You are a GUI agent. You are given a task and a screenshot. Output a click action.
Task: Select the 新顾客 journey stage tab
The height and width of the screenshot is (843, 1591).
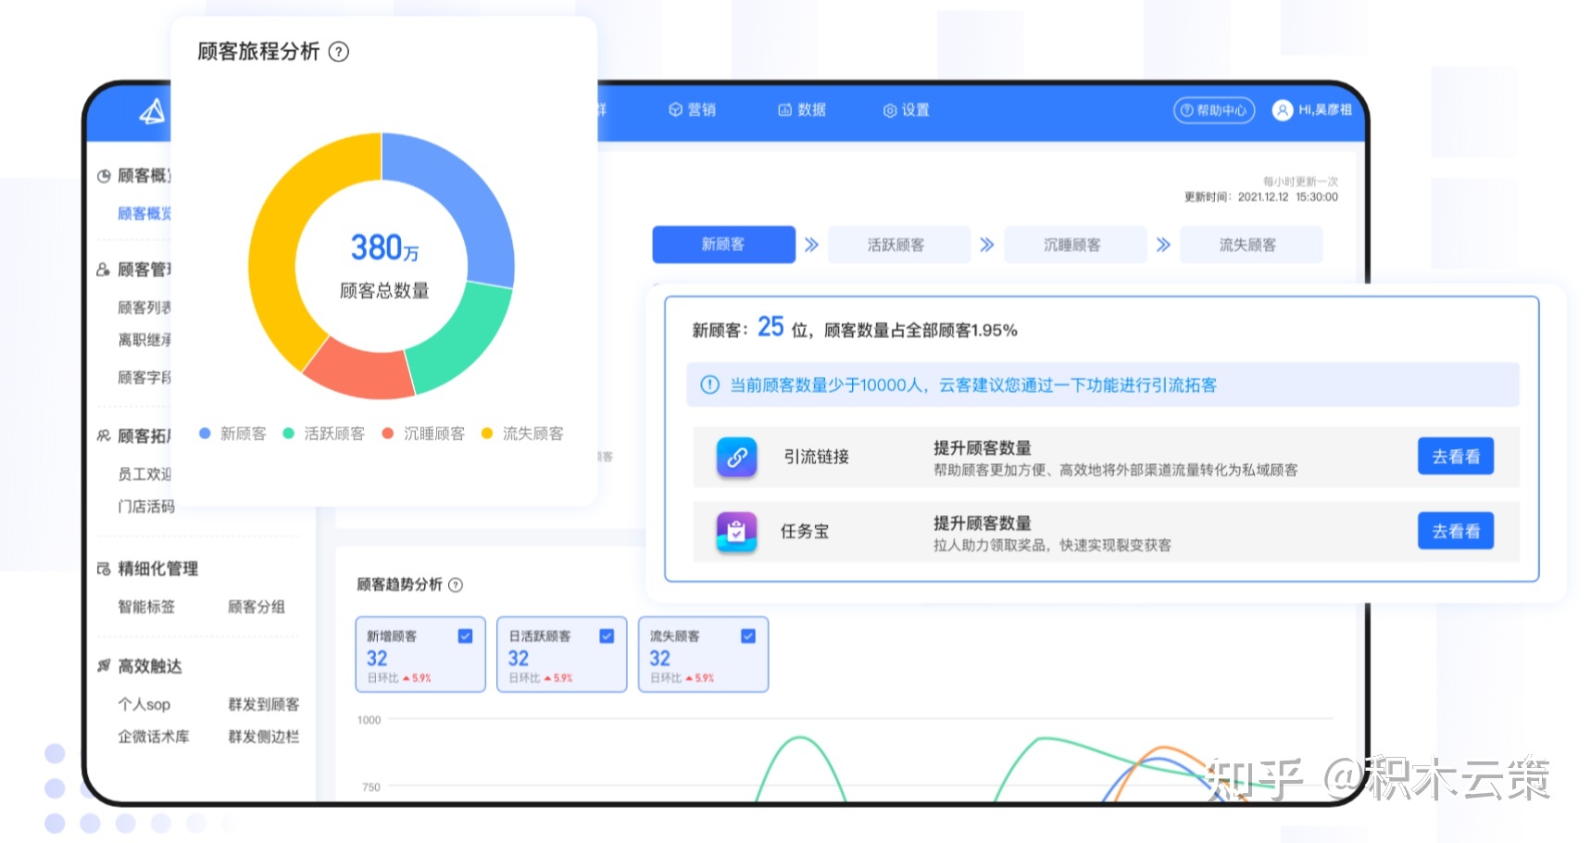pos(723,245)
